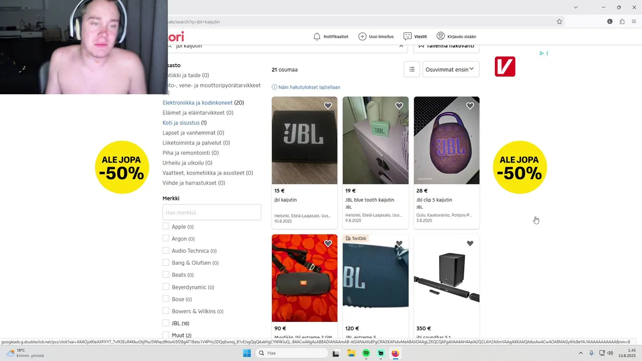
Task: Open the Firefox list all tabs chevron
Action: click(576, 7)
